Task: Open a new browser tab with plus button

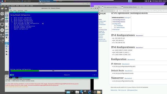Action: (x=142, y=7)
